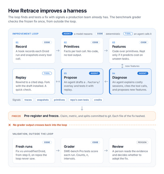164x174 pixels.
Task: Click step number "05" on the Propose card
Action: [x=65, y=73]
